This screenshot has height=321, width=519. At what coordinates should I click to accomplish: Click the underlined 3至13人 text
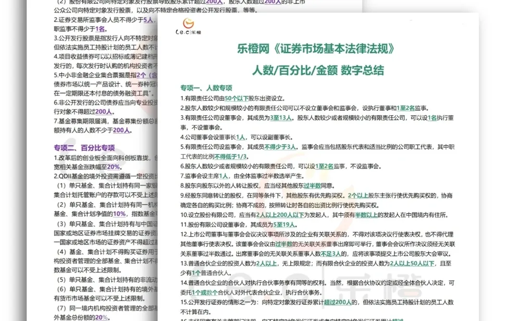coord(282,118)
